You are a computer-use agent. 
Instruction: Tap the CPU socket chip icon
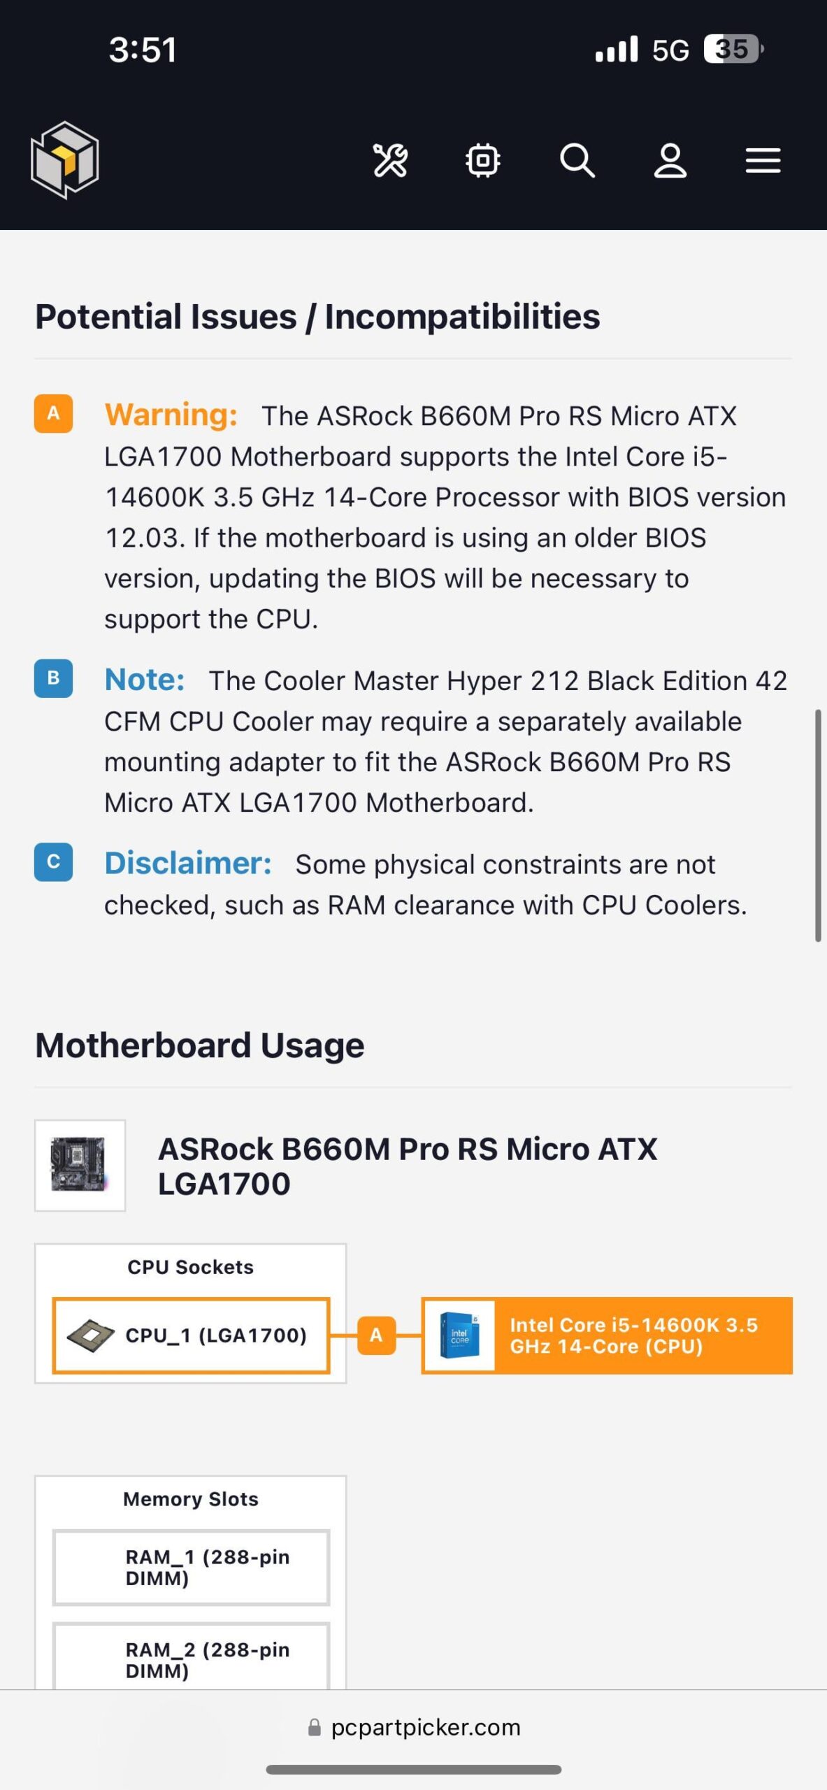pos(91,1336)
